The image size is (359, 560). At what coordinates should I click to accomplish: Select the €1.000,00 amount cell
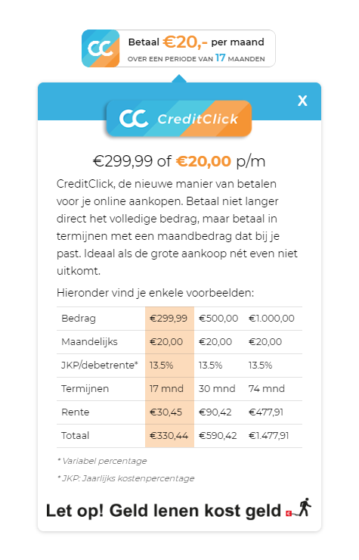pyautogui.click(x=271, y=318)
